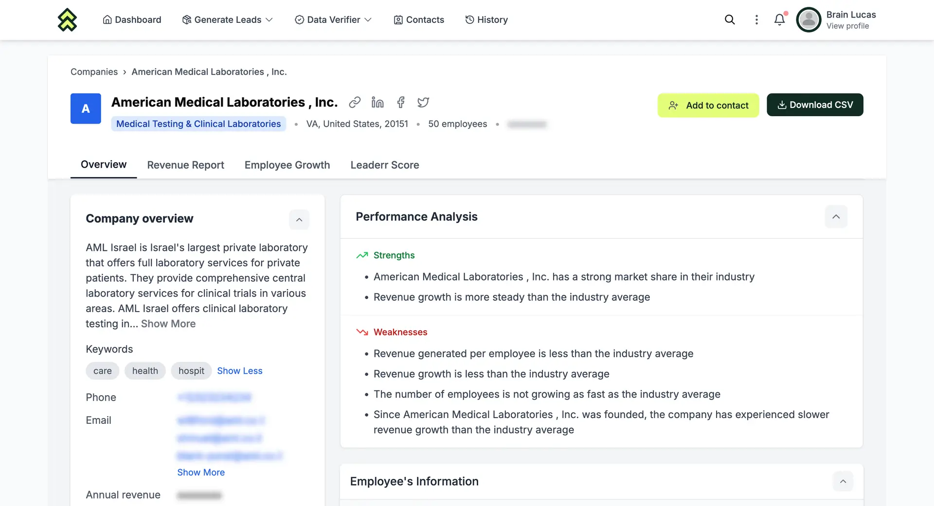
Task: Open Brain Lucas profile avatar
Action: [808, 19]
